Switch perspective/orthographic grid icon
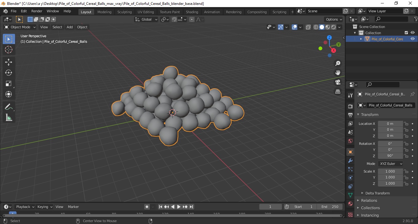 tap(338, 92)
